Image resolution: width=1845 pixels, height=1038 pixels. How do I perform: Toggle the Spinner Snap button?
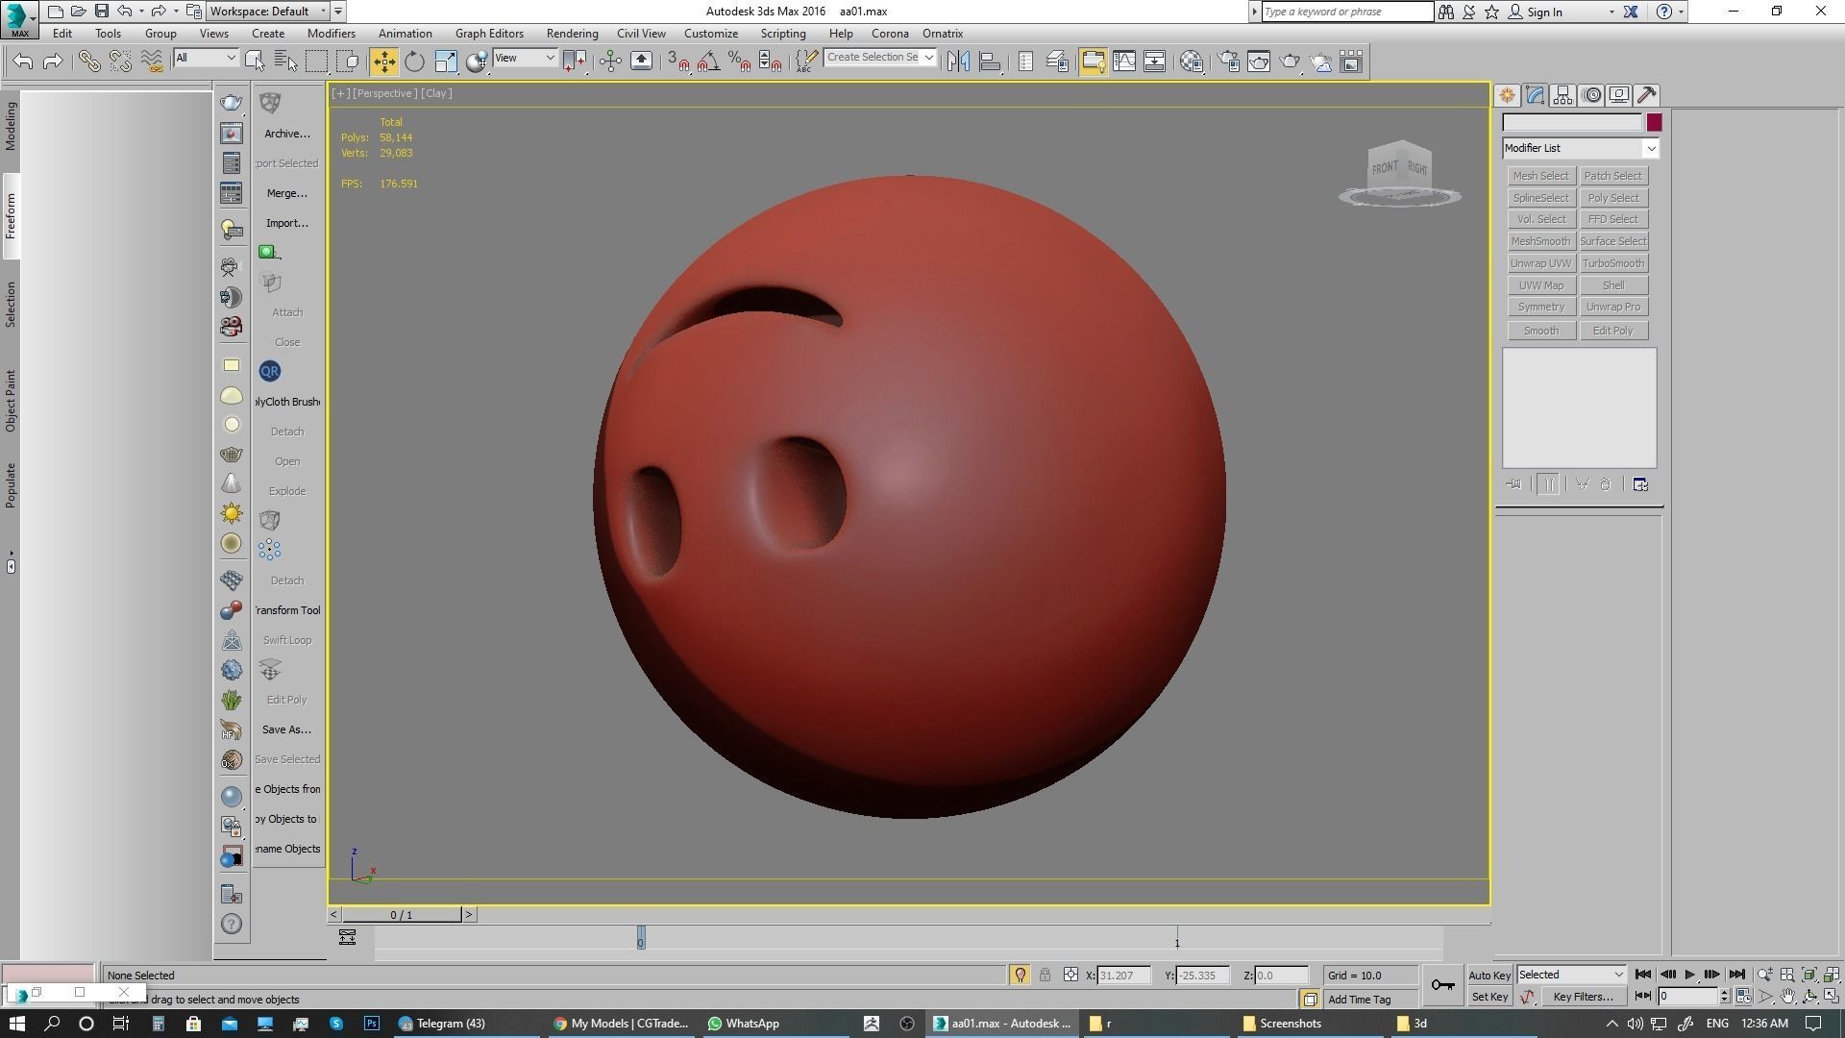pos(770,62)
